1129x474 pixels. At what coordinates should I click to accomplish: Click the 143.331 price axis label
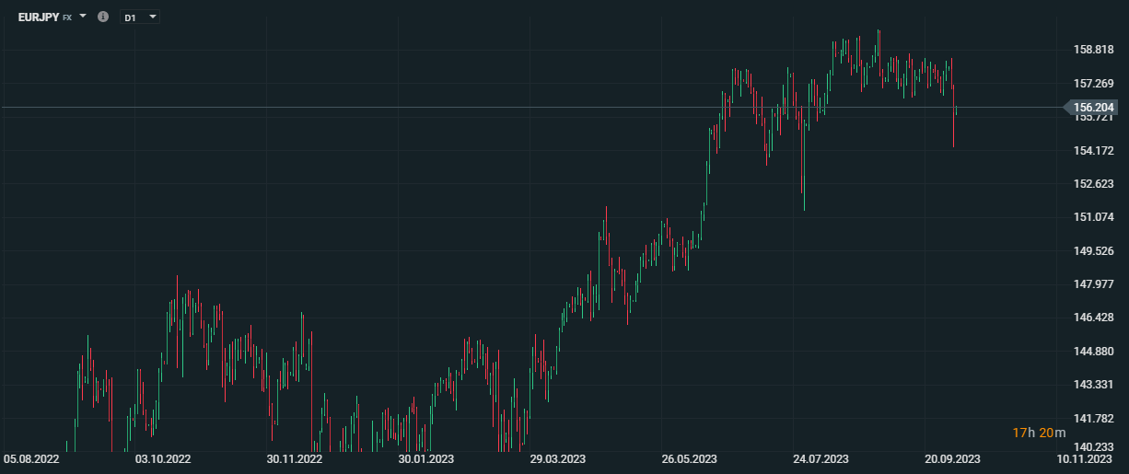coord(1093,384)
